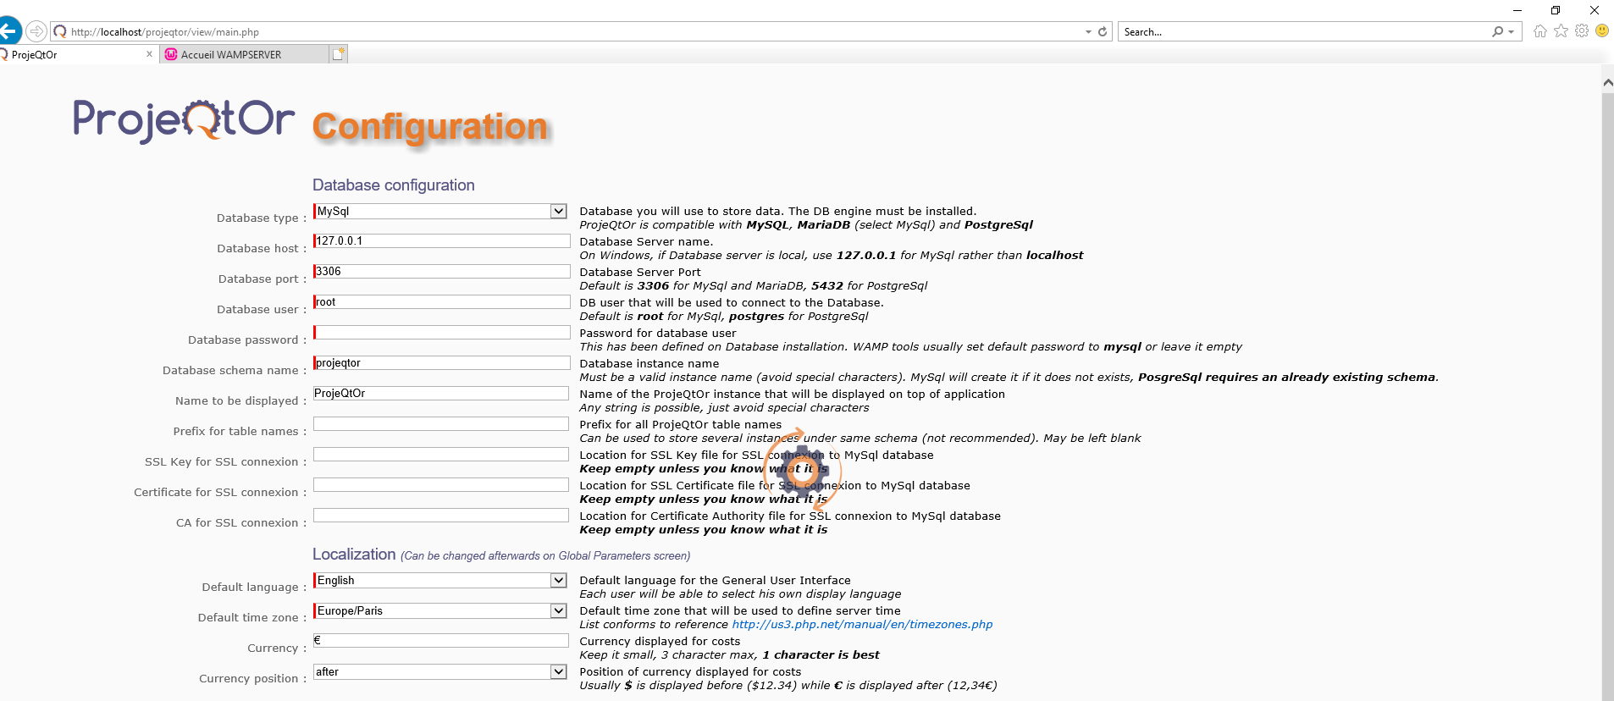Close the ProjeQtOr tab
The height and width of the screenshot is (701, 1614).
[x=150, y=54]
